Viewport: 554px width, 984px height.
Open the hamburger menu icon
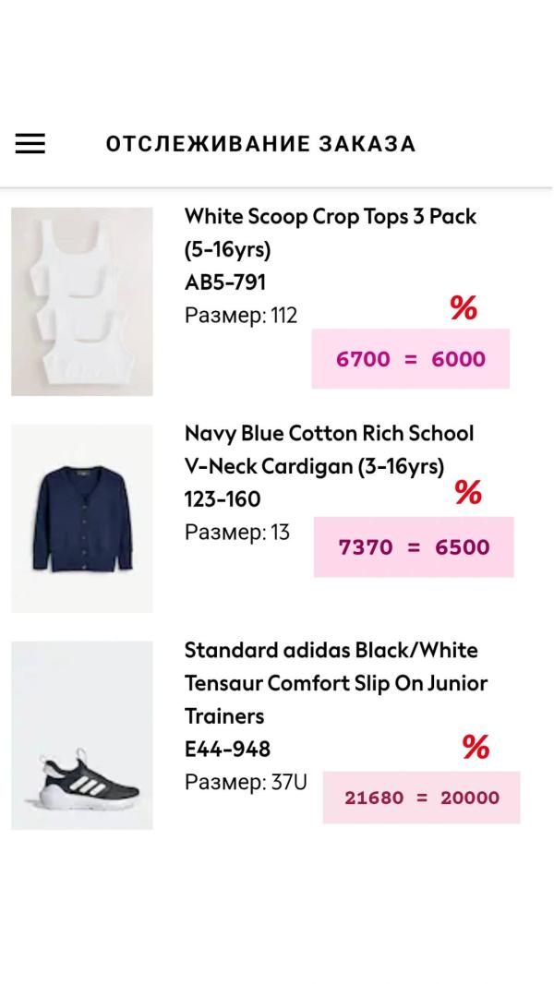click(x=30, y=144)
